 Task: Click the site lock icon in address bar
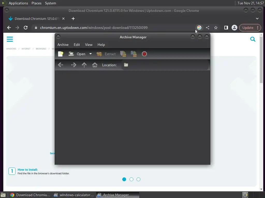[x=36, y=27]
